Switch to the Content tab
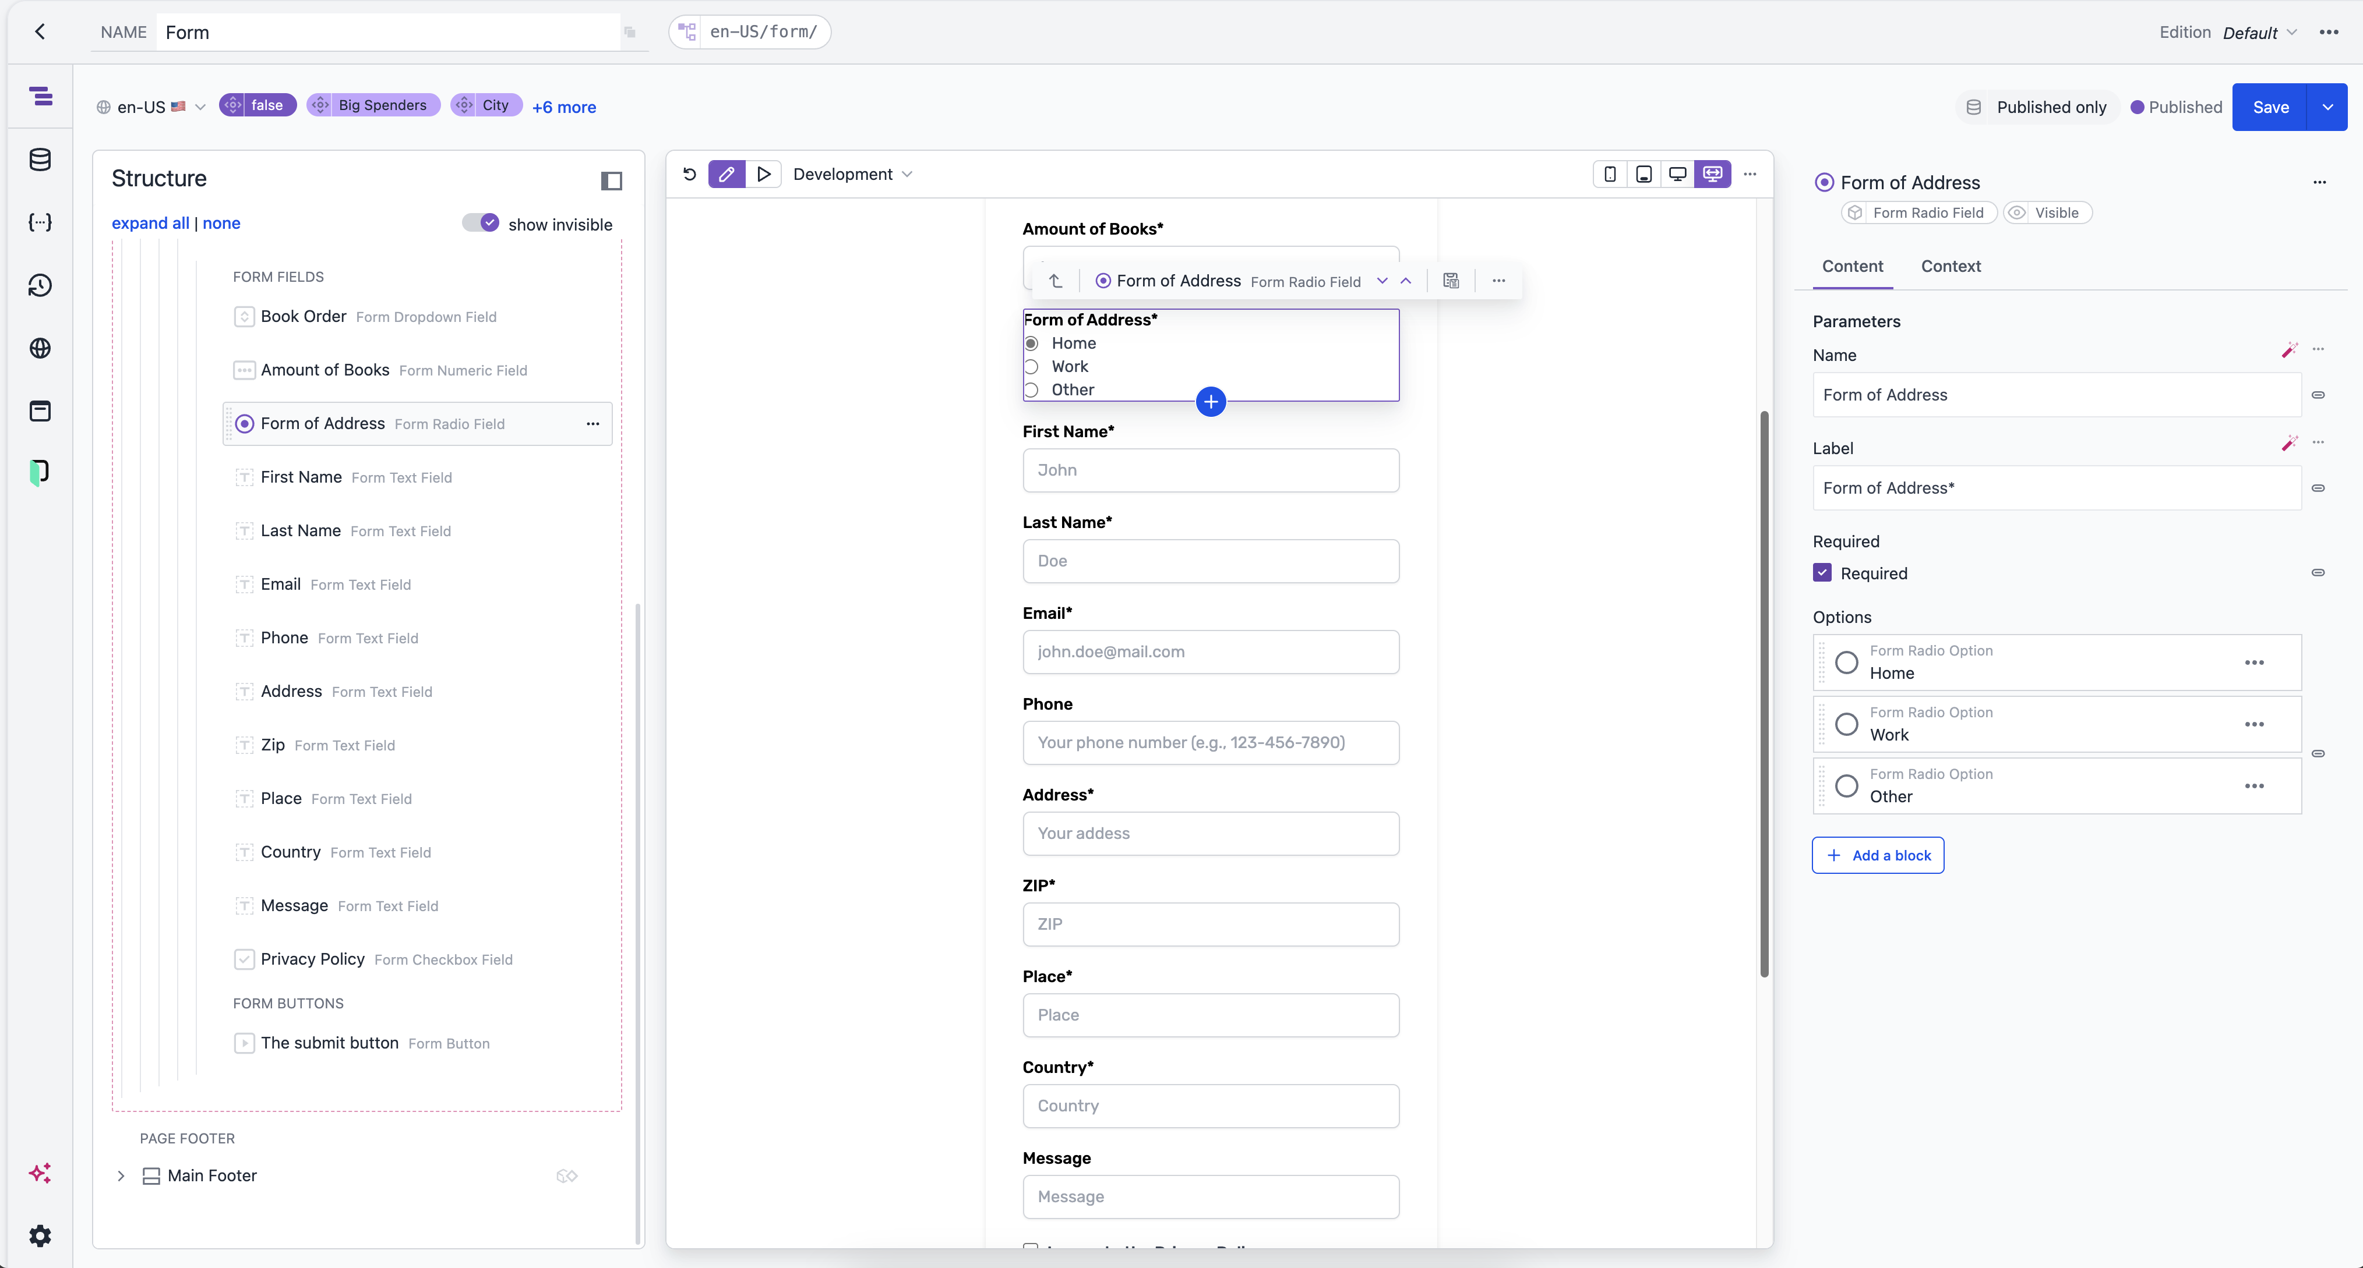This screenshot has width=2363, height=1268. [1852, 266]
